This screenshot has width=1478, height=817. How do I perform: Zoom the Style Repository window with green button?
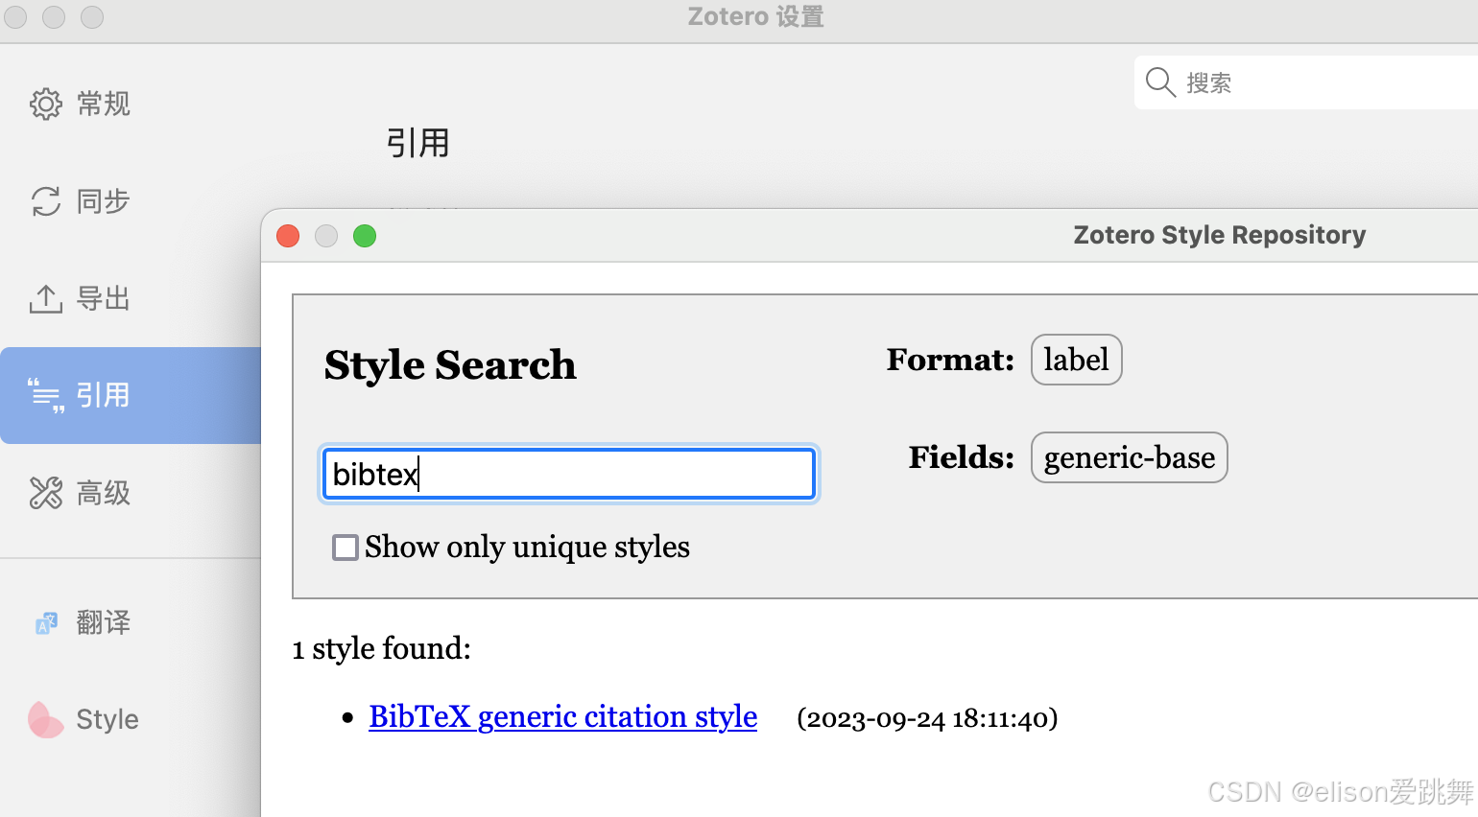365,236
